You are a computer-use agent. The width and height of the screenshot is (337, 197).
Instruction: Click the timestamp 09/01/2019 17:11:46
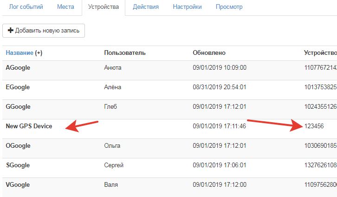[x=219, y=126]
